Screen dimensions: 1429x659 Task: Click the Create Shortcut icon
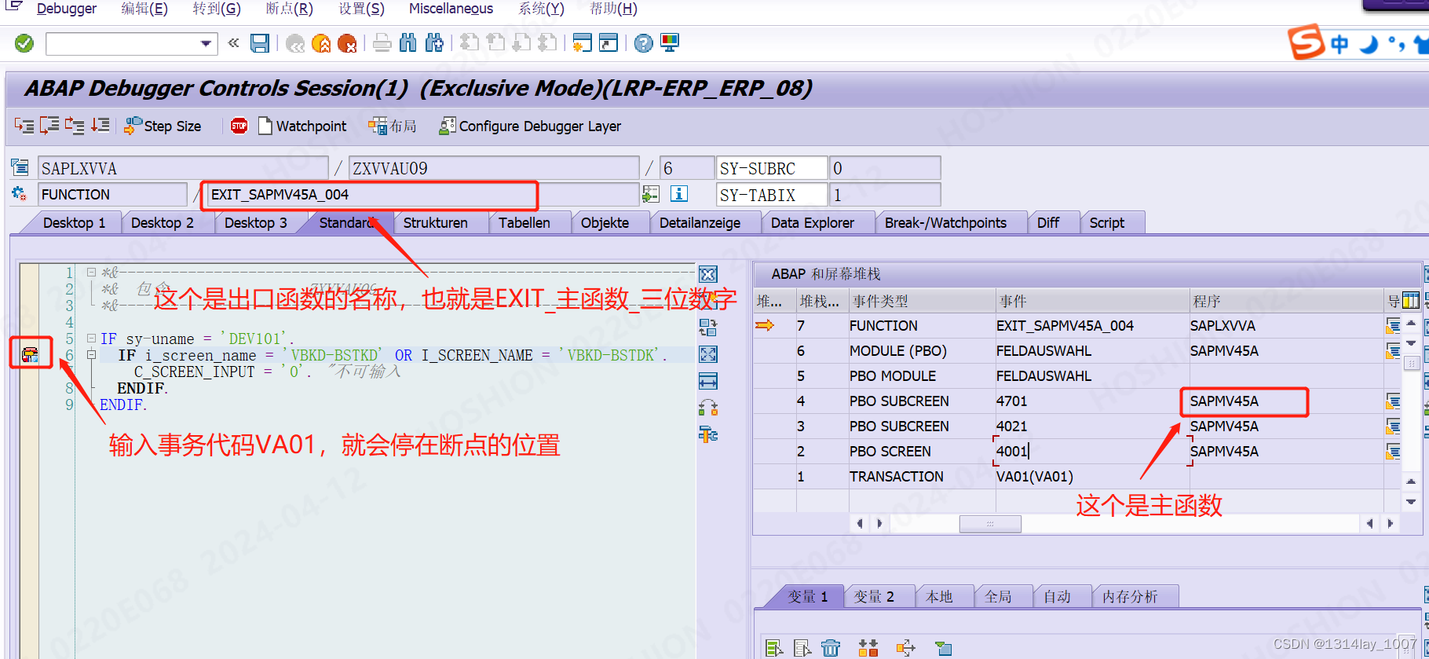click(x=609, y=42)
